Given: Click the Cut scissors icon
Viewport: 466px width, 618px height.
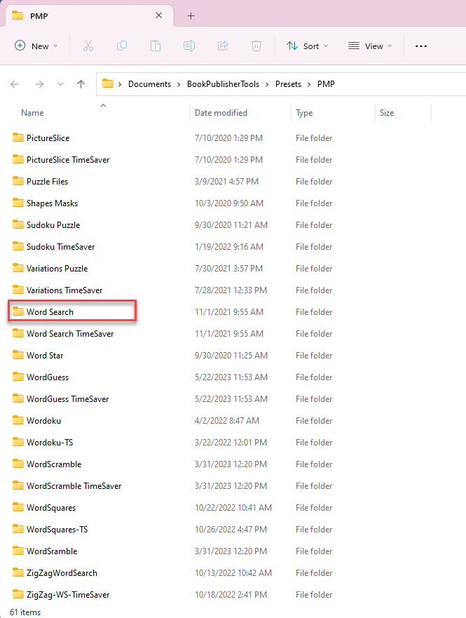Looking at the screenshot, I should tap(88, 46).
